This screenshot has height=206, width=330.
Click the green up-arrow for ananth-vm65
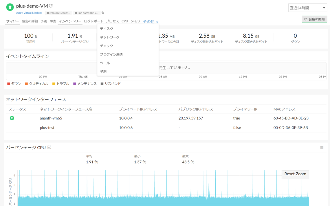point(12,118)
